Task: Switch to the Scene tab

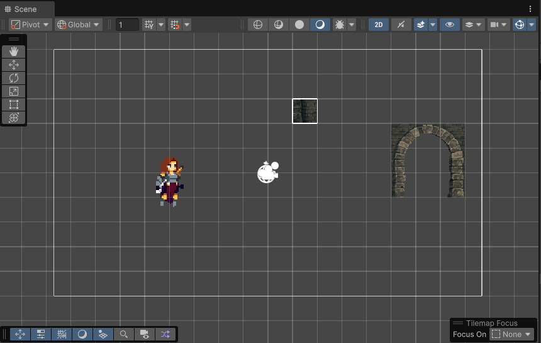Action: pyautogui.click(x=27, y=9)
